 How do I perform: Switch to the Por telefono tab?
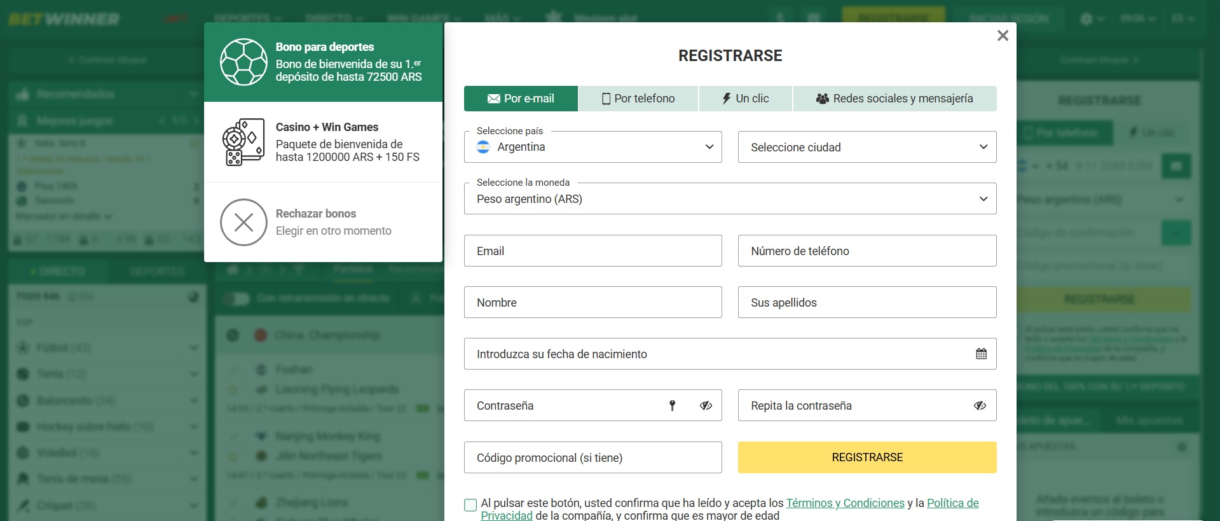pos(638,99)
